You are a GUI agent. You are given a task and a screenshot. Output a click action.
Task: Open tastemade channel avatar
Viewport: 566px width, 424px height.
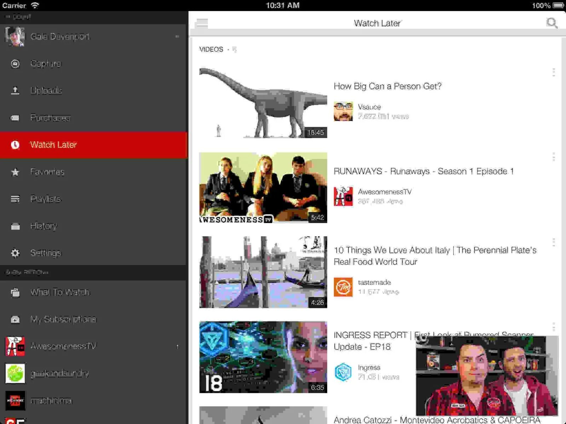tap(343, 287)
